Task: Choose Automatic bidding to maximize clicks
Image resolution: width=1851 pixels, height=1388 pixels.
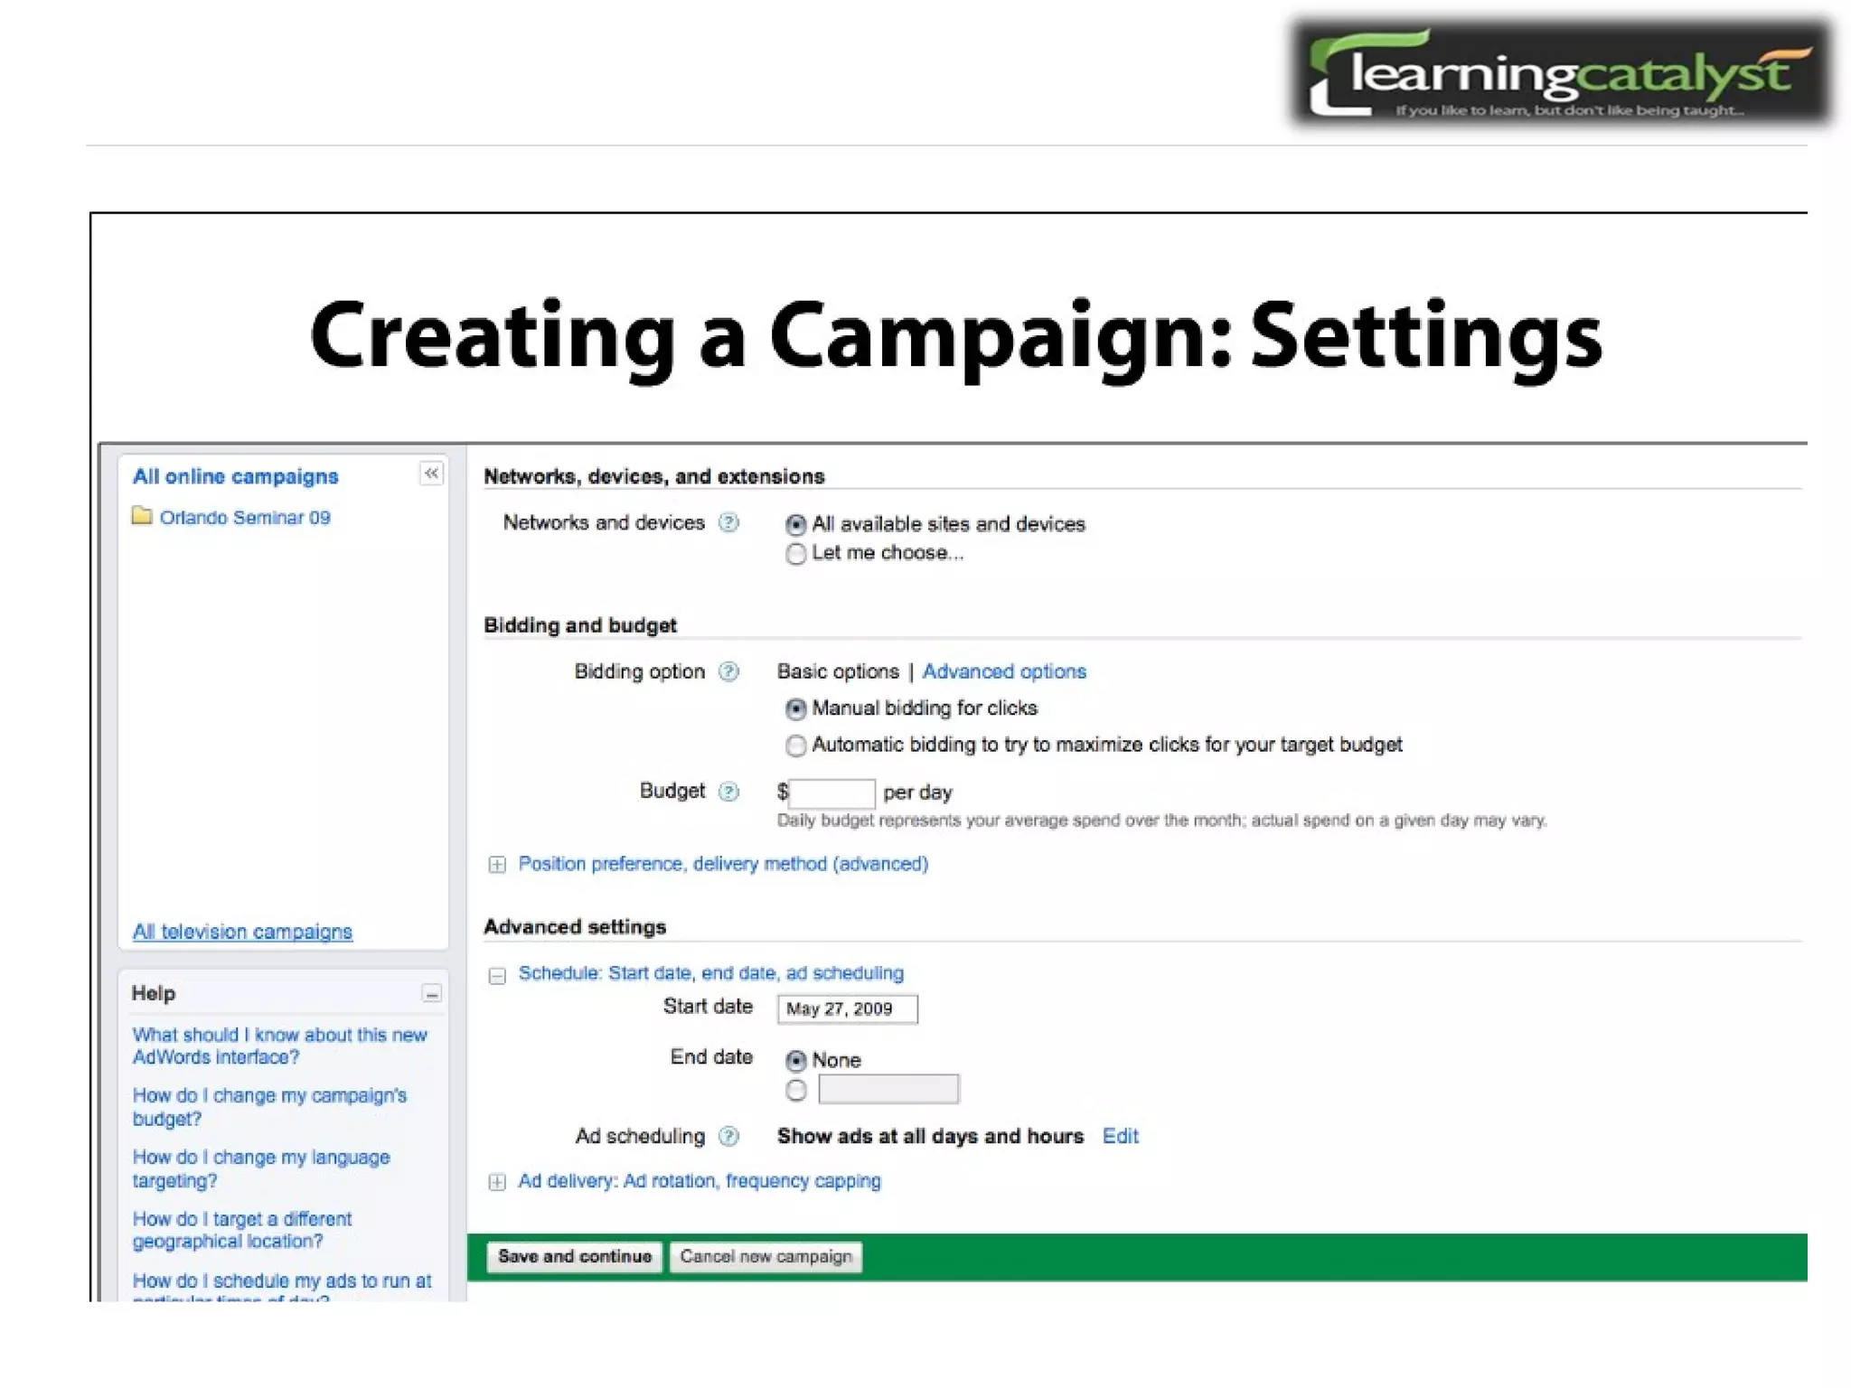Action: click(x=795, y=746)
